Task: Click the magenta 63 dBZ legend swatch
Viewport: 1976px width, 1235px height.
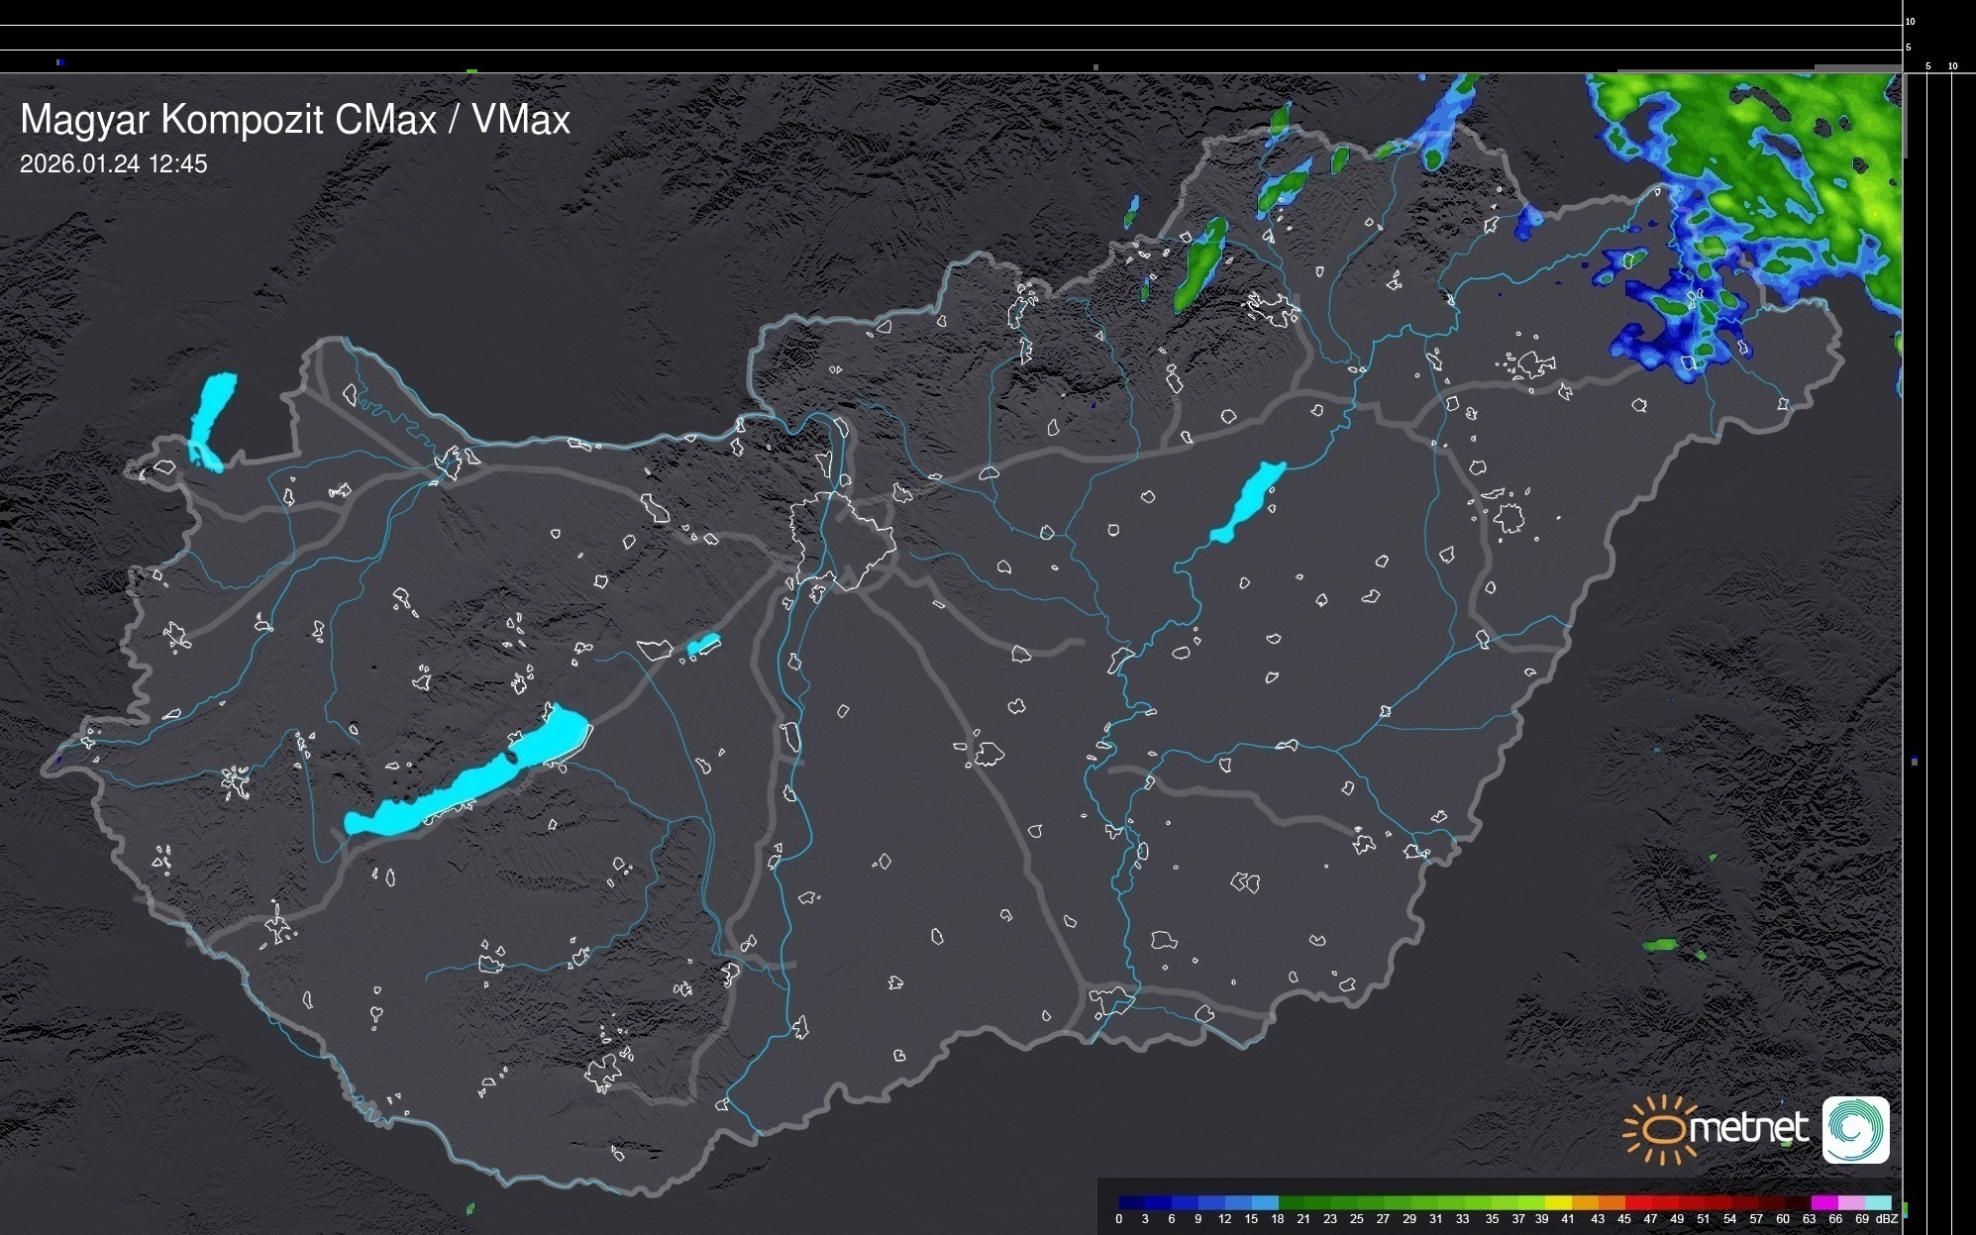Action: click(1824, 1202)
